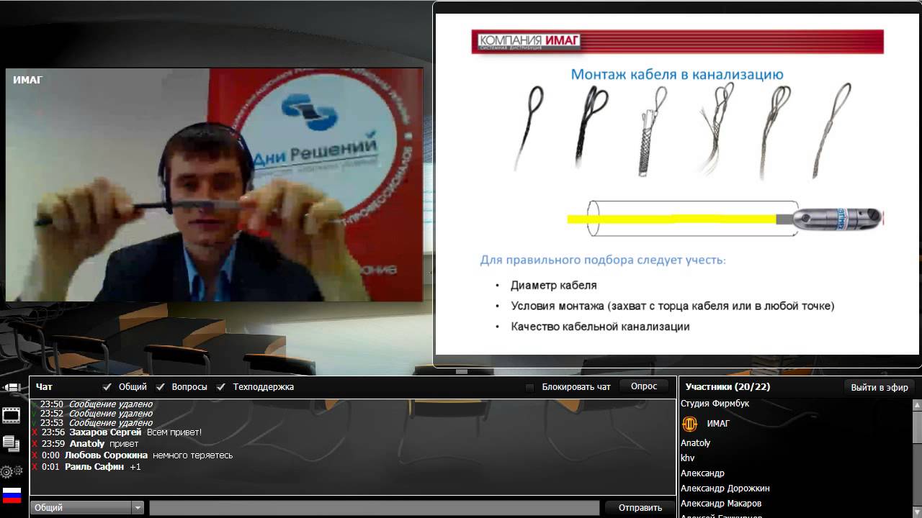Click the sender name Раиль Сафин in chat
This screenshot has width=922, height=518.
(x=94, y=467)
